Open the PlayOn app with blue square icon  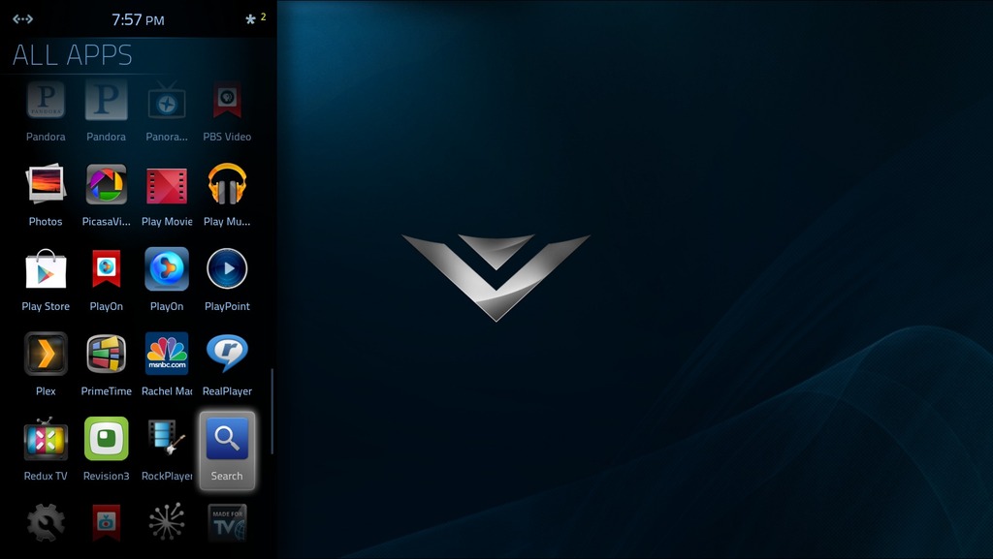(167, 279)
